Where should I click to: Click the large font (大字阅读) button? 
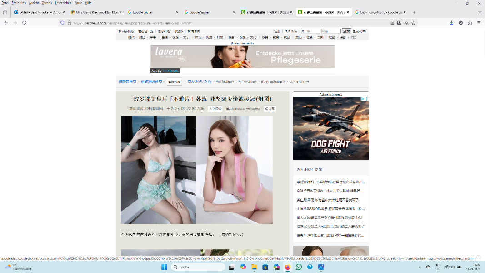point(215,109)
